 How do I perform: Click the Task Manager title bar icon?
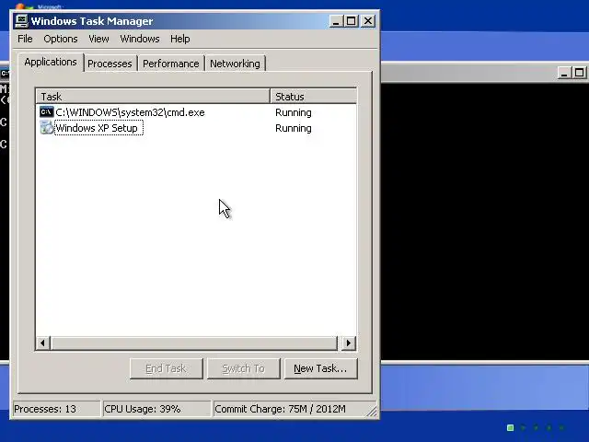(x=21, y=21)
